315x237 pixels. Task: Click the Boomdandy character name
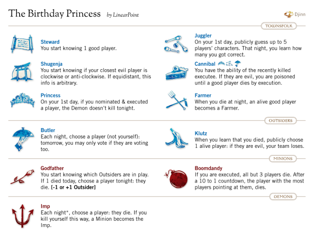pyautogui.click(x=208, y=168)
